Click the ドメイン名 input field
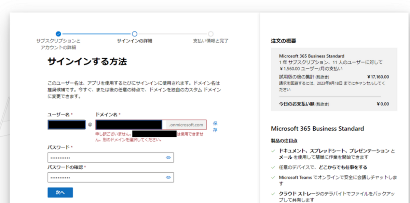 point(130,125)
